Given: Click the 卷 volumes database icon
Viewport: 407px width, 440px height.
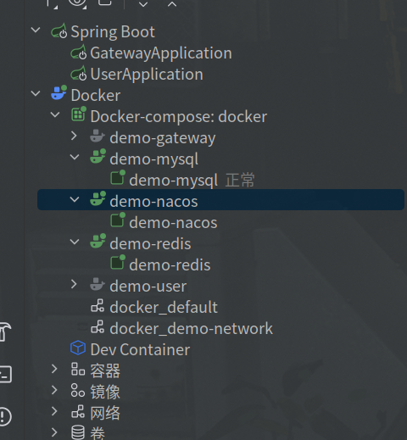Looking at the screenshot, I should coord(78,432).
